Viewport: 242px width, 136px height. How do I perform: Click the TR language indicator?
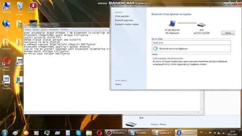click(201, 133)
